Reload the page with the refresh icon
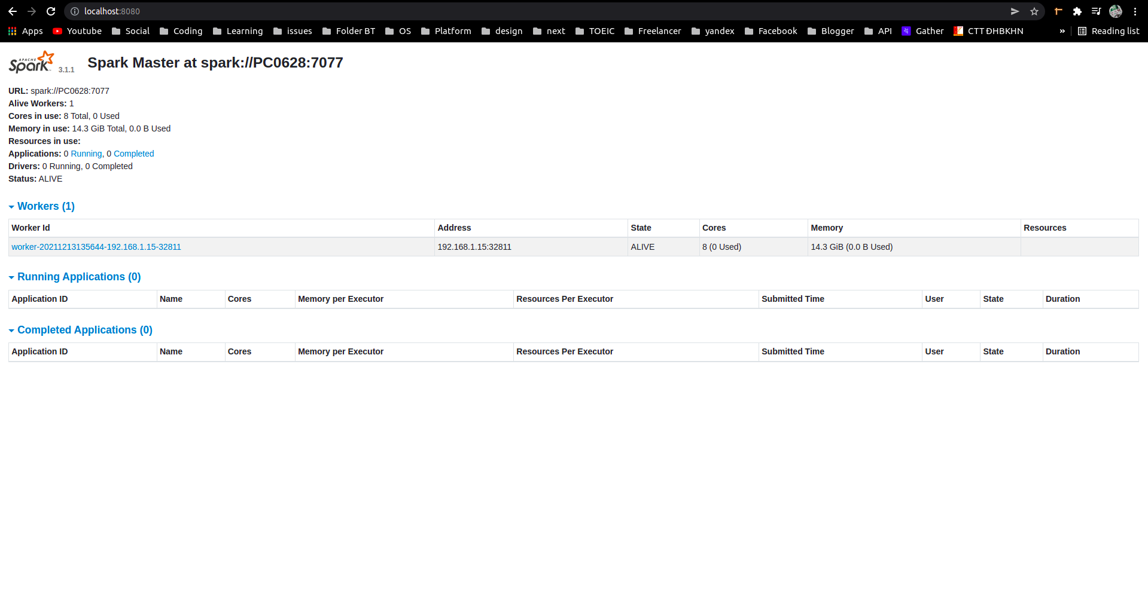This screenshot has width=1148, height=609. [51, 11]
